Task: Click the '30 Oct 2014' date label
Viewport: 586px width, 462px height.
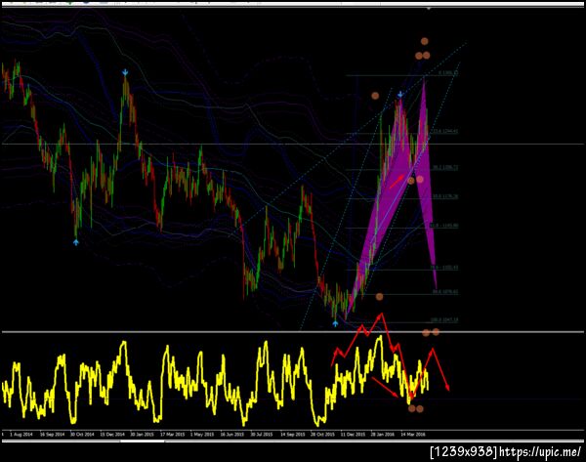Action: 82,435
